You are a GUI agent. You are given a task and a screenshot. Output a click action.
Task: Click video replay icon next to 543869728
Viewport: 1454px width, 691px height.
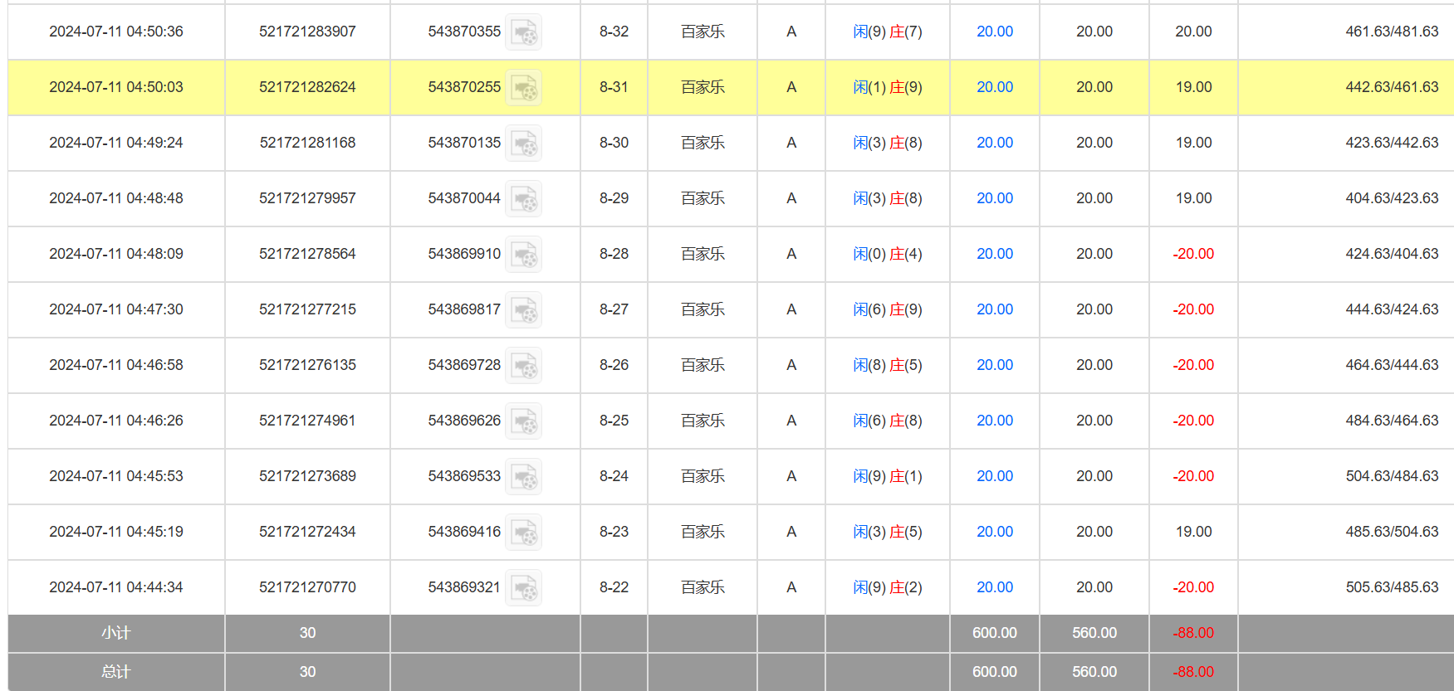[524, 366]
